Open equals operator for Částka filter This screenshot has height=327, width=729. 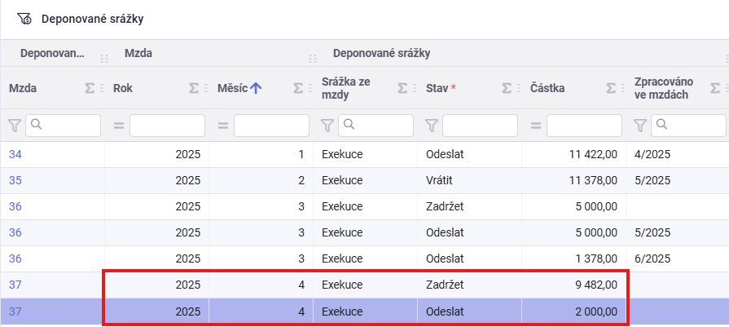click(x=535, y=126)
